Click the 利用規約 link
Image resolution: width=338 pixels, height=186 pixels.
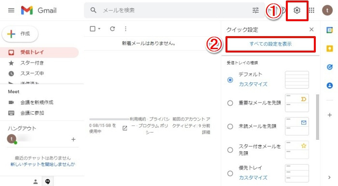138,119
